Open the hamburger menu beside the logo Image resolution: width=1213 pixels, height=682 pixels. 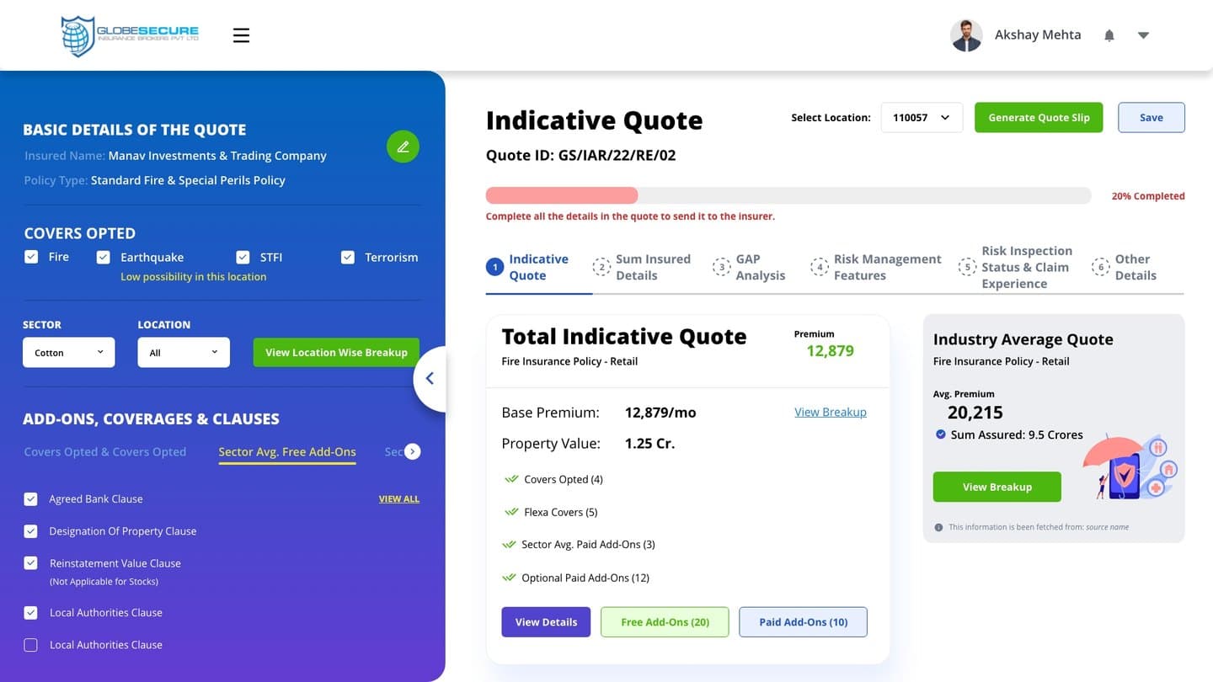tap(242, 35)
